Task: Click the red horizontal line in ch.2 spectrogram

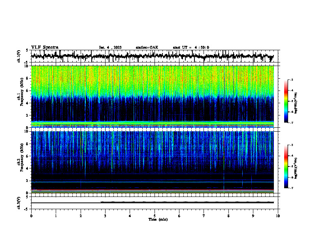Action: (153, 190)
